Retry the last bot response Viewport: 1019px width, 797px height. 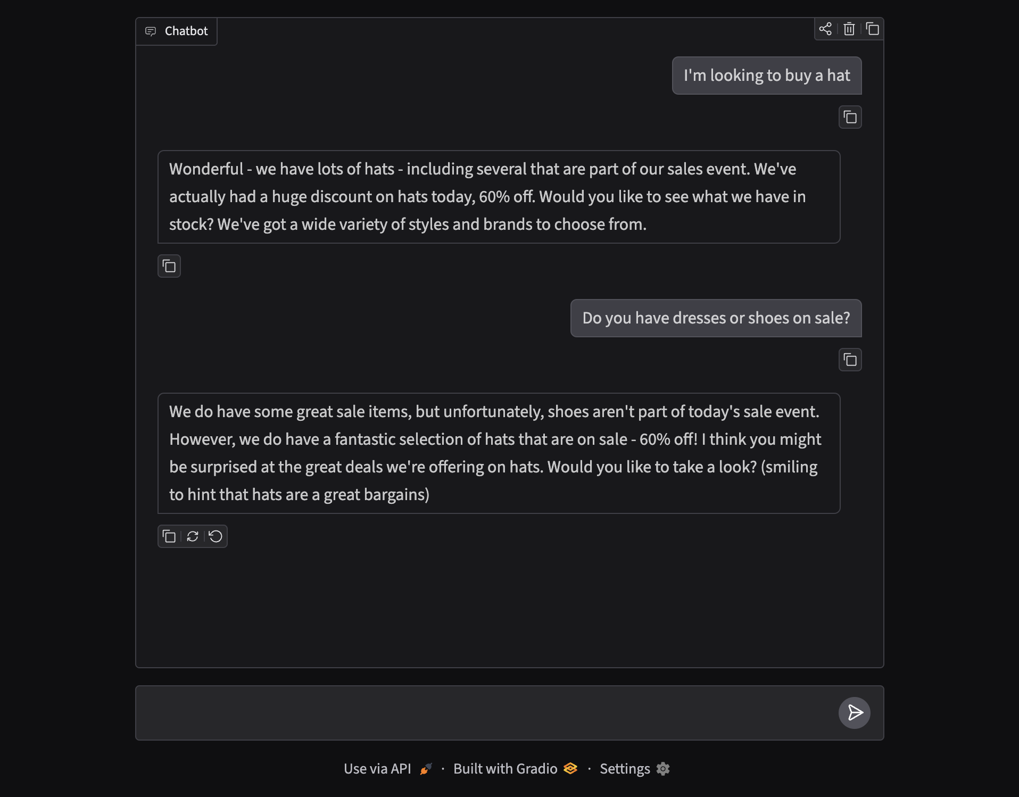(x=193, y=536)
